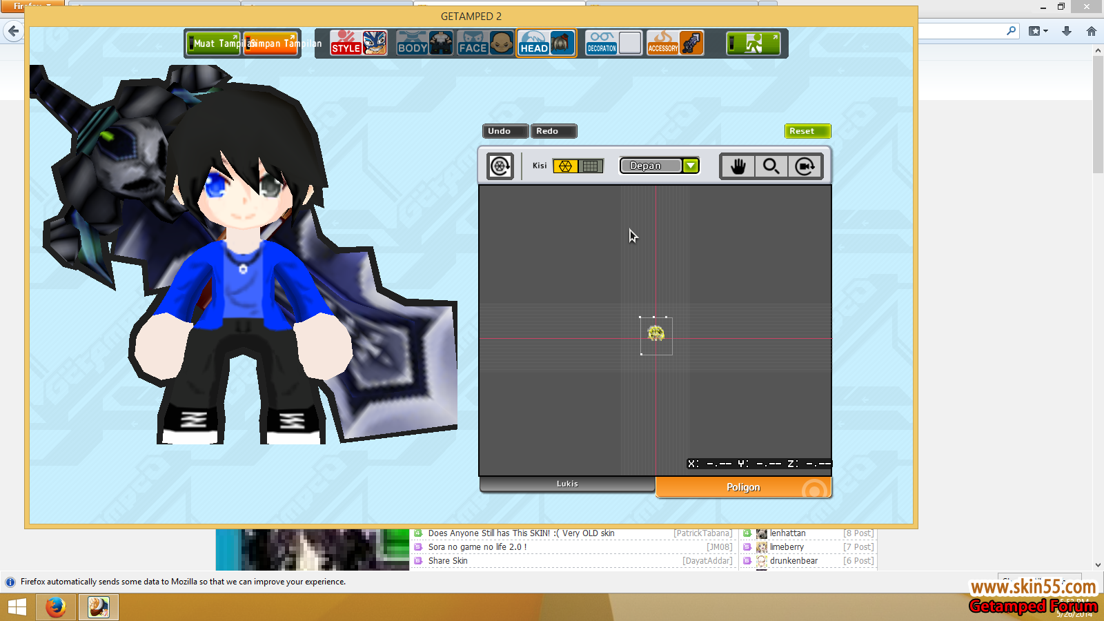The image size is (1104, 621).
Task: Click Firefox search magnifier icon
Action: click(1011, 31)
